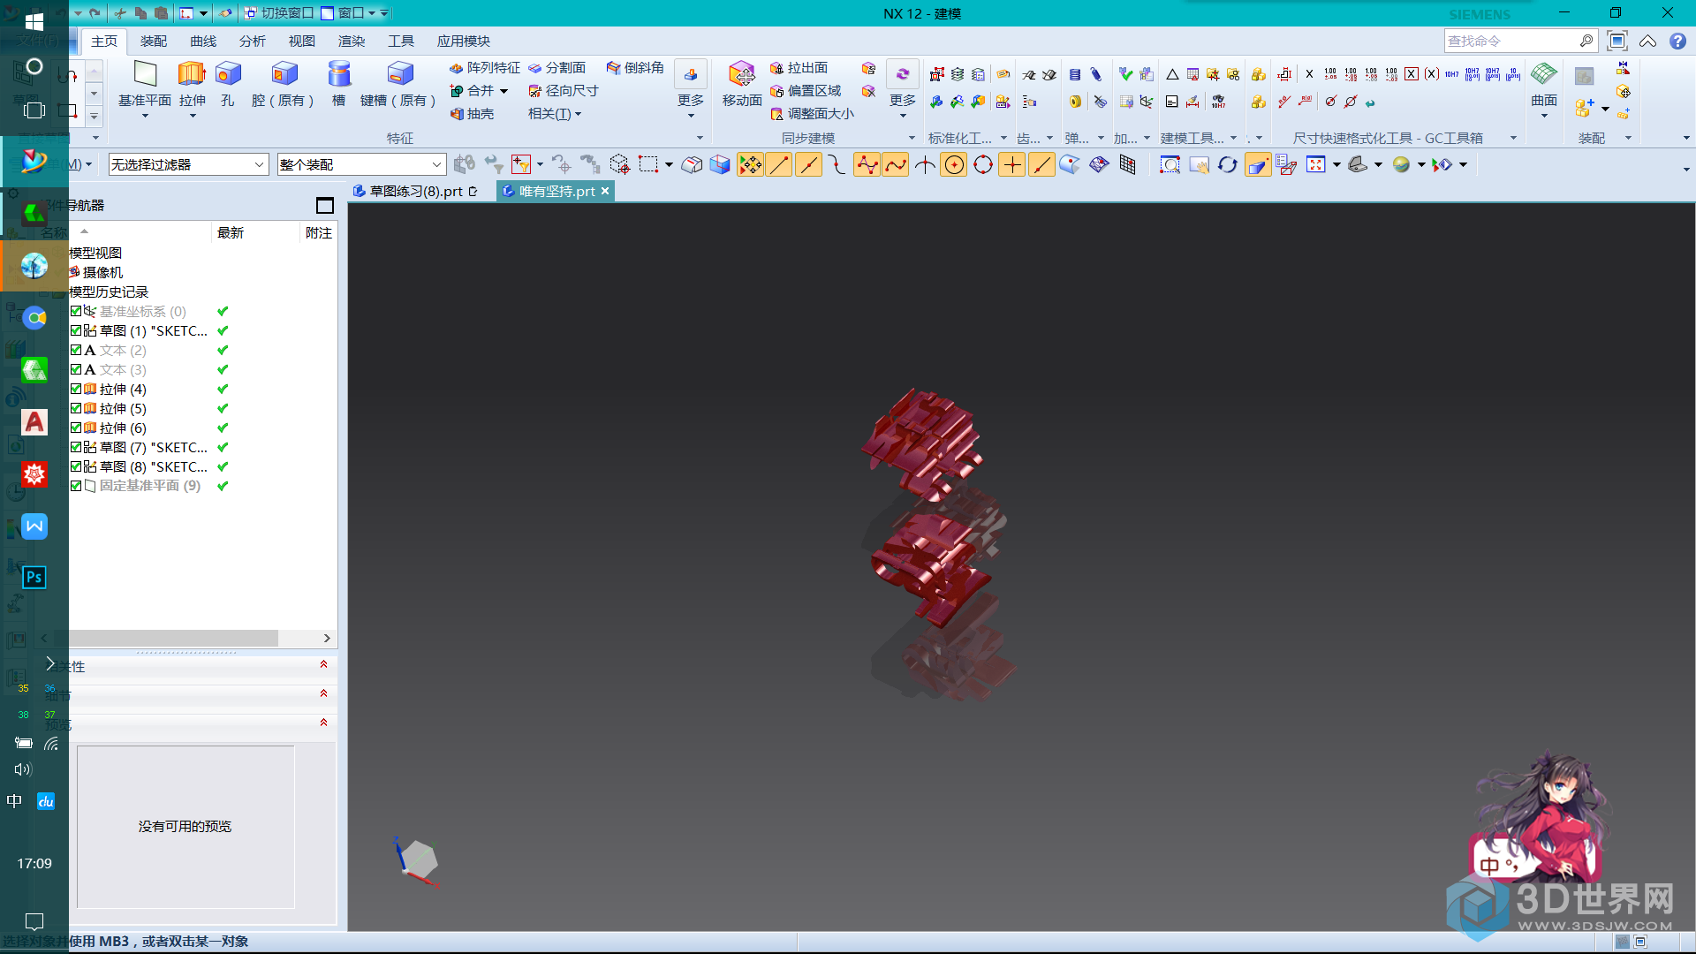Click the 拉伸 extrude tool icon
Image resolution: width=1696 pixels, height=954 pixels.
click(x=192, y=74)
